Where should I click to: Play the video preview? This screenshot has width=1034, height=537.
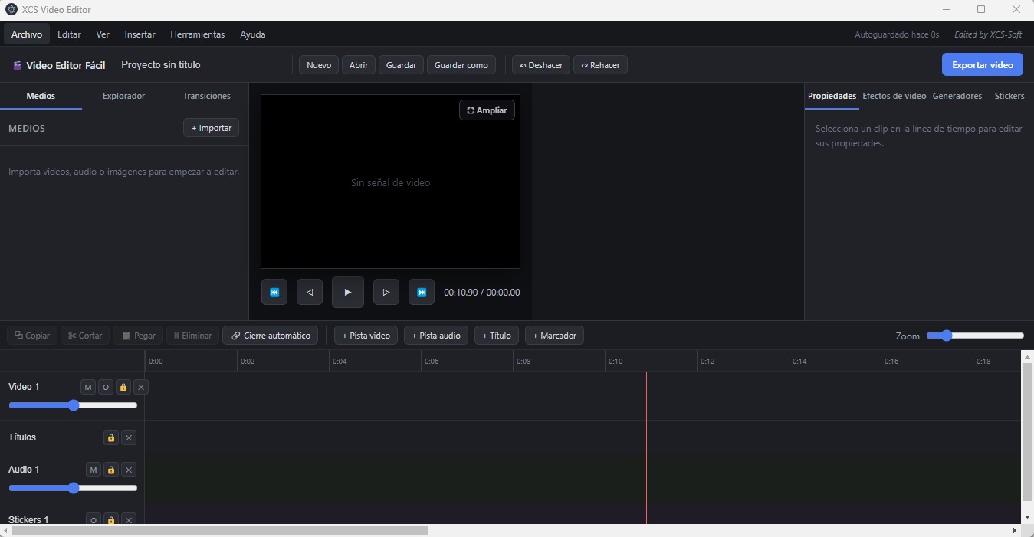[348, 292]
